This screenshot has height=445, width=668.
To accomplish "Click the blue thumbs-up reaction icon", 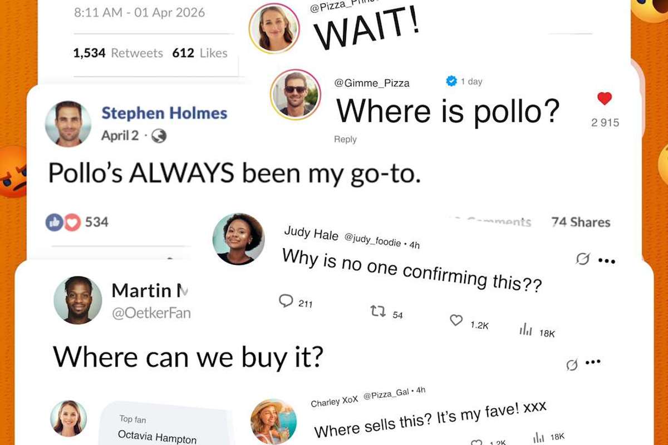I will 54,222.
